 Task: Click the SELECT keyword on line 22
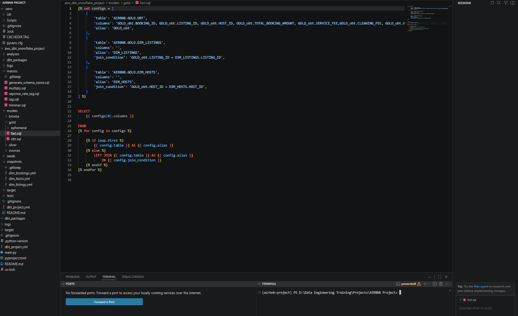coord(84,111)
